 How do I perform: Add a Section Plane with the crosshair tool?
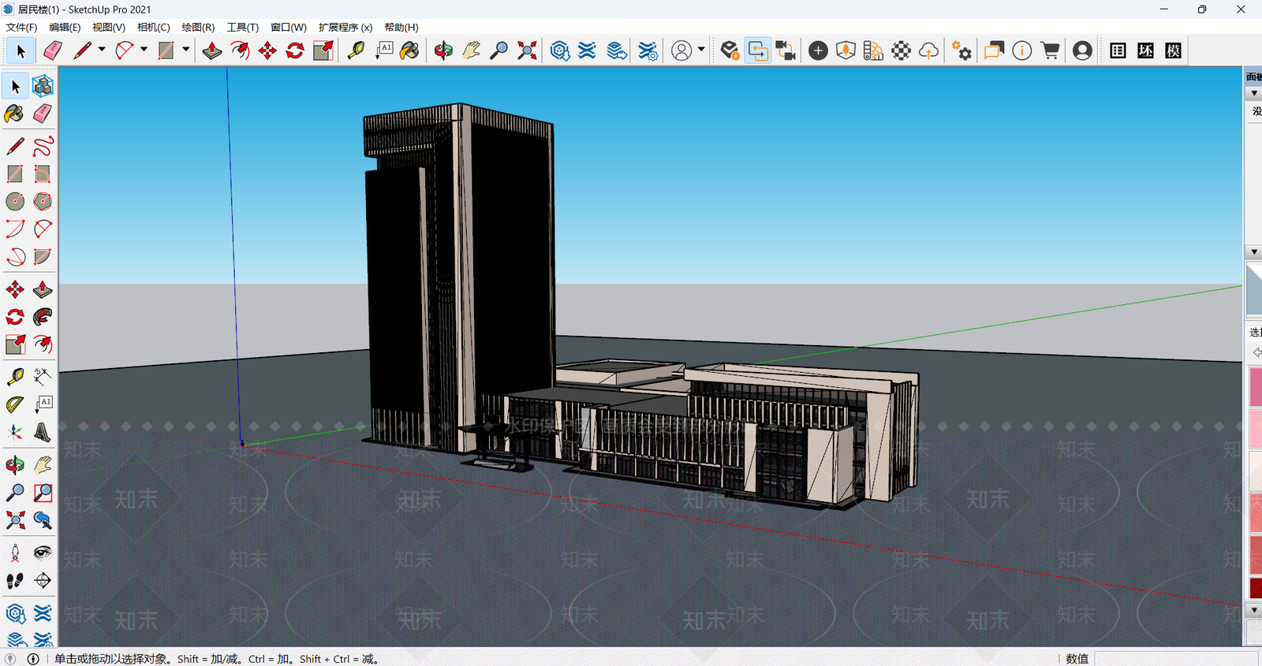click(43, 581)
